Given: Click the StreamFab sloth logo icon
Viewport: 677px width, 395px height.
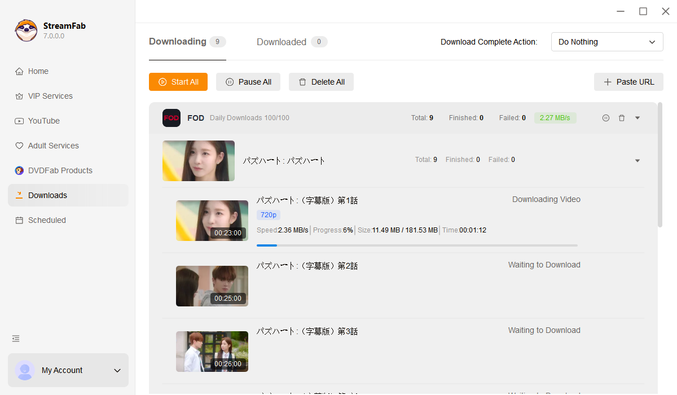Looking at the screenshot, I should [26, 30].
